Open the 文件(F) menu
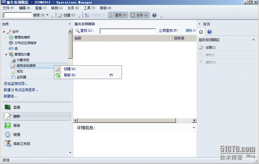 coord(9,8)
